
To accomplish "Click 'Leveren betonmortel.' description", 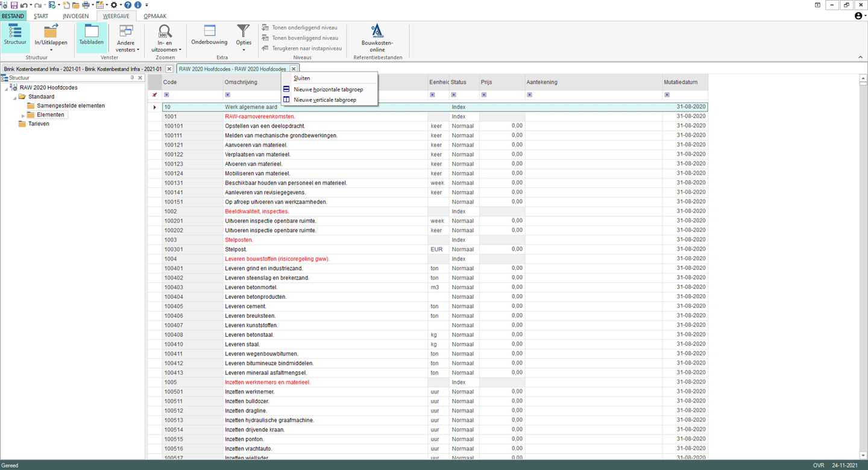I will coord(251,287).
